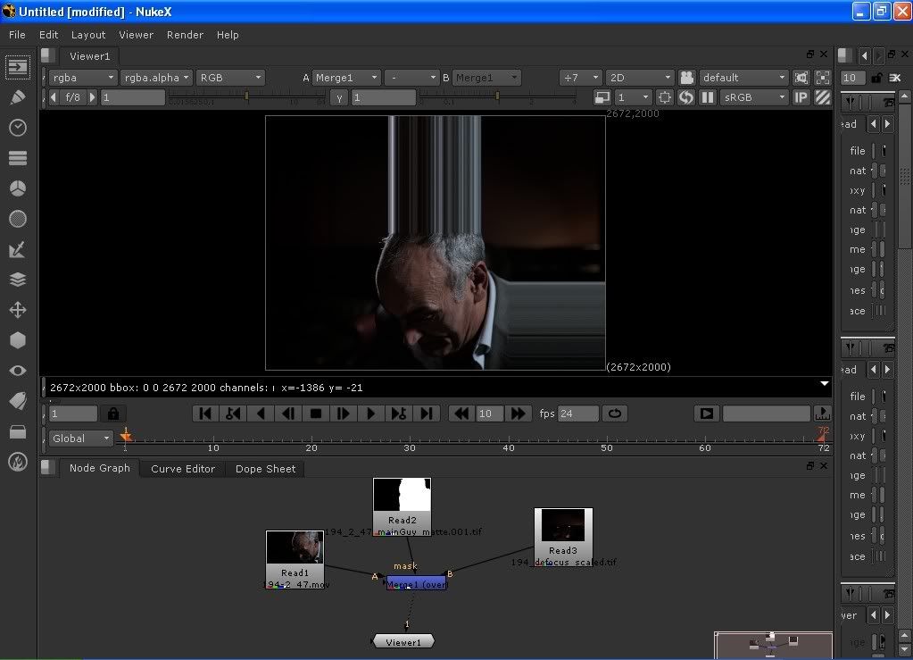Toggle the frame lock padlock button
The height and width of the screenshot is (660, 913).
tap(113, 414)
